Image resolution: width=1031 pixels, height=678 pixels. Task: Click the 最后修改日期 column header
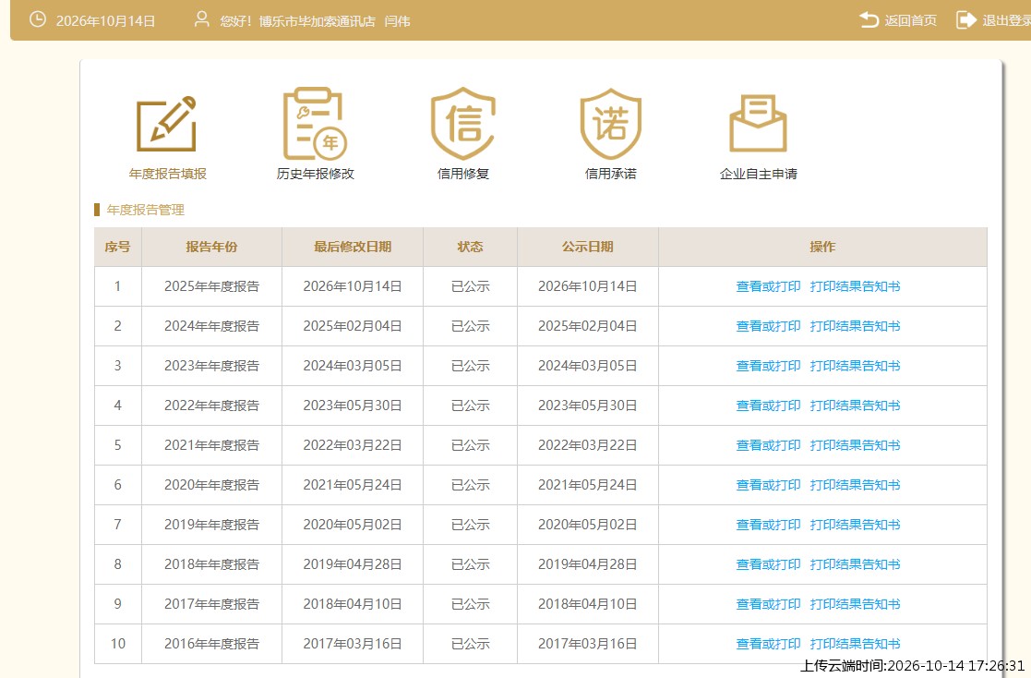tap(353, 247)
